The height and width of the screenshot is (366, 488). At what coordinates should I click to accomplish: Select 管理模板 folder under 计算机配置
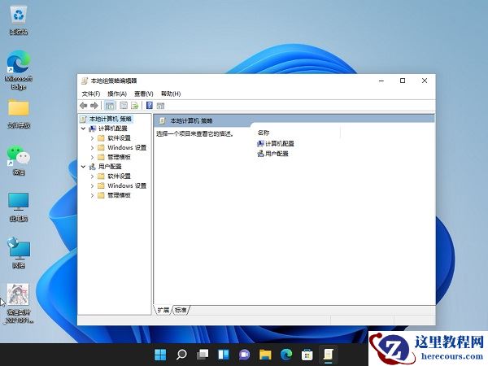(119, 157)
